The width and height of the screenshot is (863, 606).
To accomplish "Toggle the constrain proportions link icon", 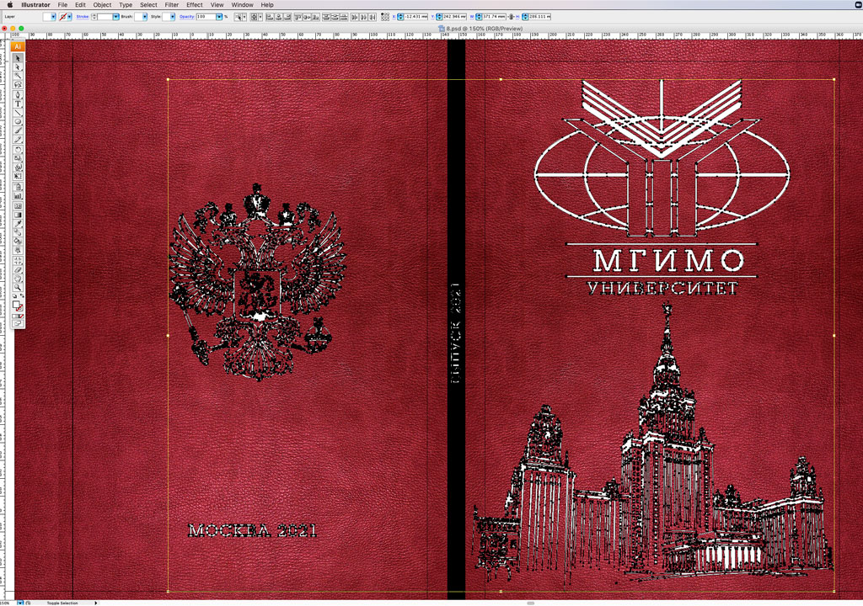I will pos(512,17).
